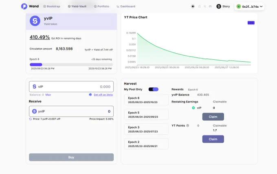Click epoch end date 2025/10/23 06:28 PM
Viewport: 277px width, 174px height.
(x=100, y=69)
